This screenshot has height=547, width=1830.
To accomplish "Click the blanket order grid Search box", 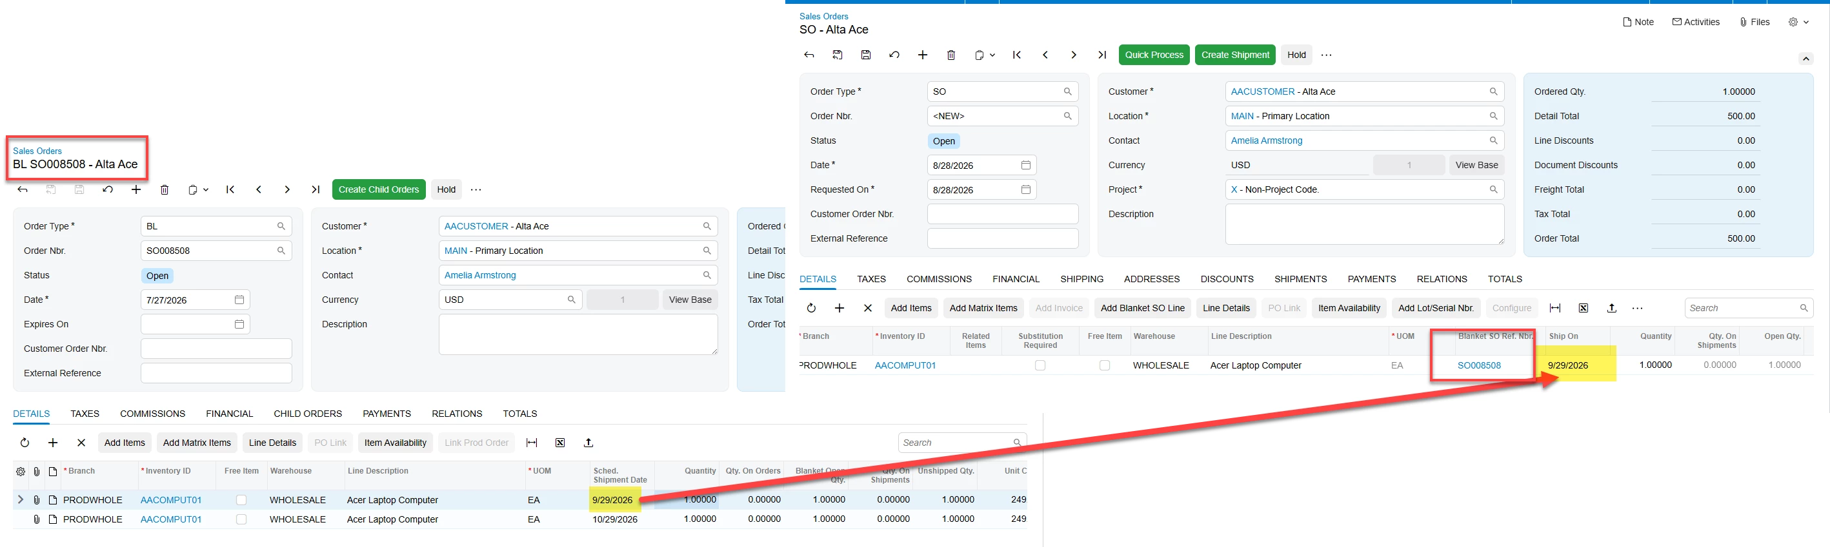I will click(x=962, y=443).
